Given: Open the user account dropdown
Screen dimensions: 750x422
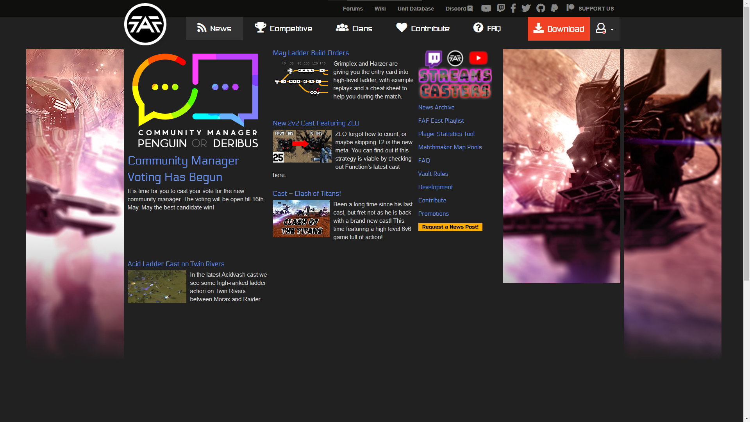Looking at the screenshot, I should pos(604,29).
